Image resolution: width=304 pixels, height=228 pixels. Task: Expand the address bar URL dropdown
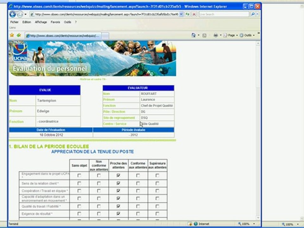coord(181,14)
